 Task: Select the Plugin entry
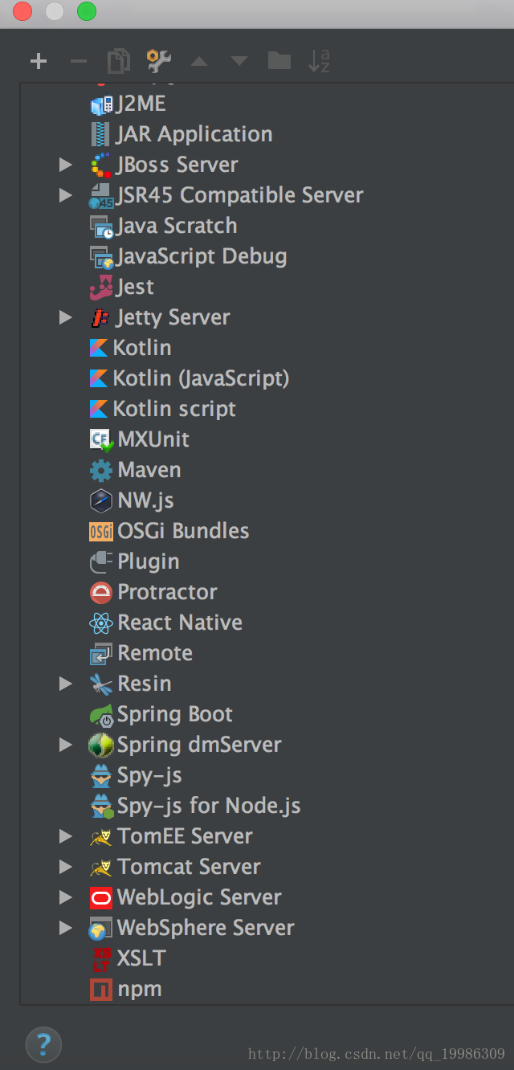pyautogui.click(x=149, y=562)
